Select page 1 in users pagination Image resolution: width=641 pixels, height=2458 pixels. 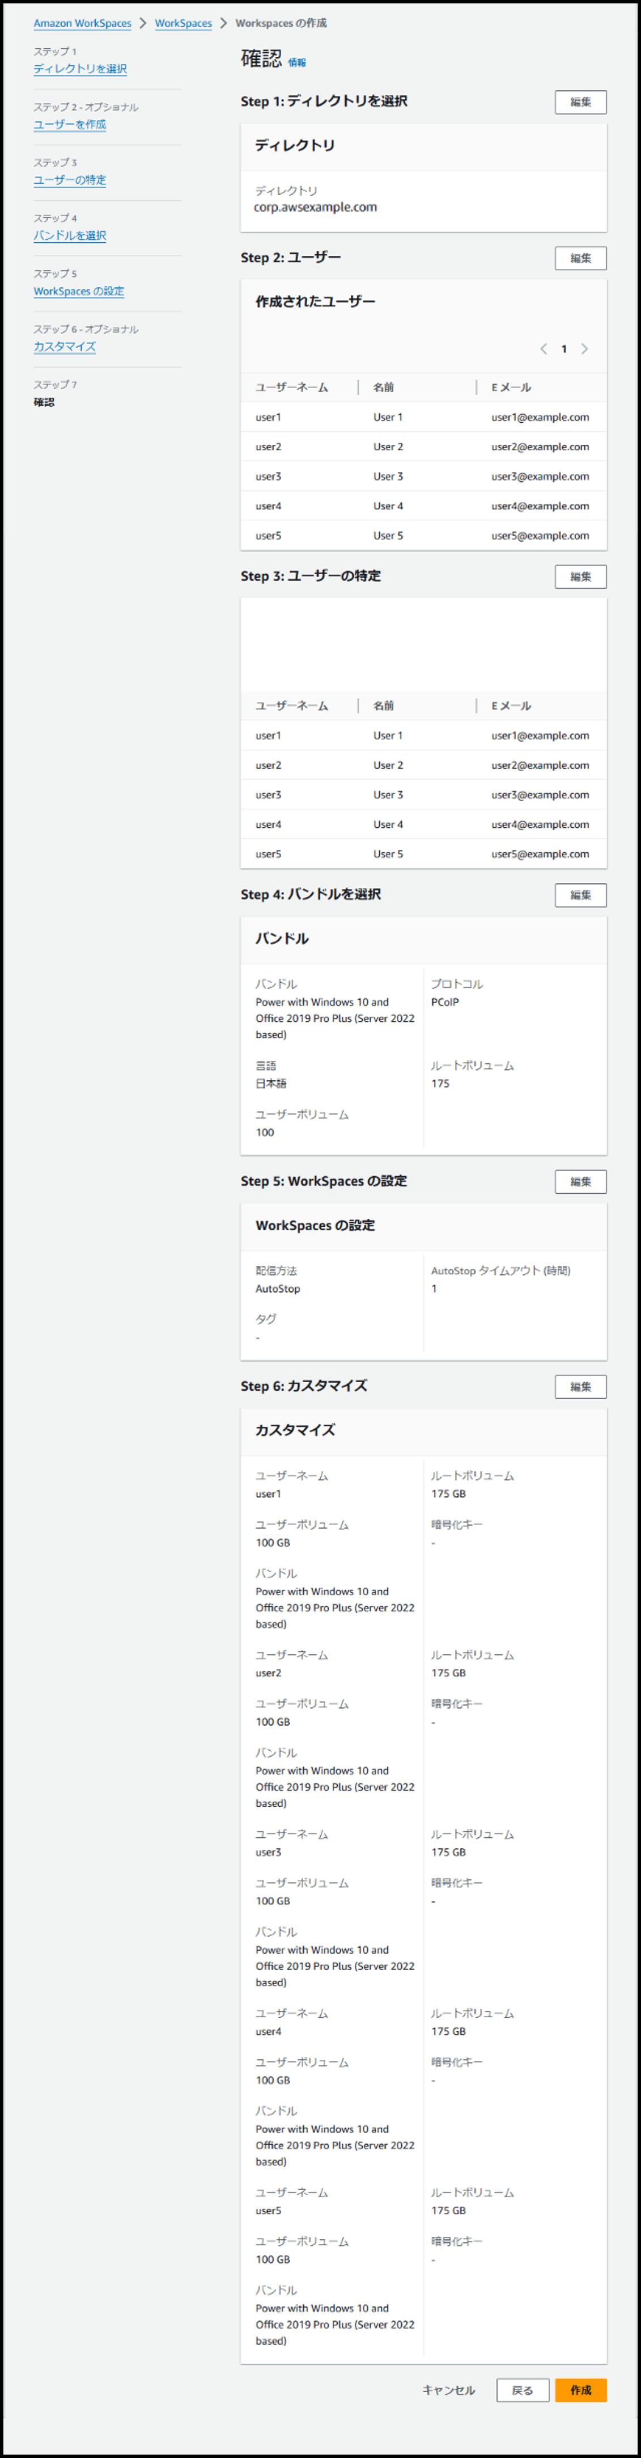[564, 349]
